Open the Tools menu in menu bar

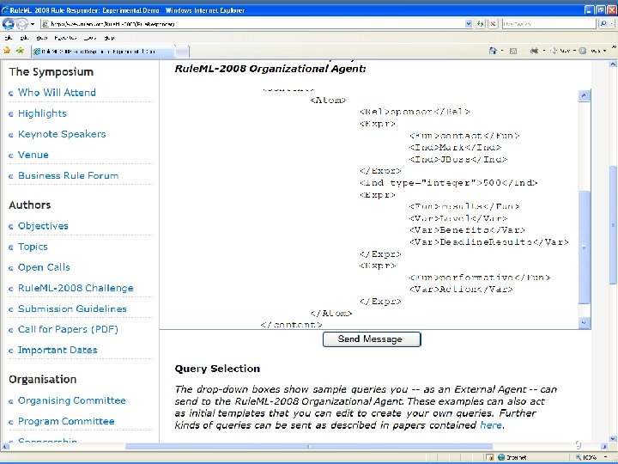90,38
